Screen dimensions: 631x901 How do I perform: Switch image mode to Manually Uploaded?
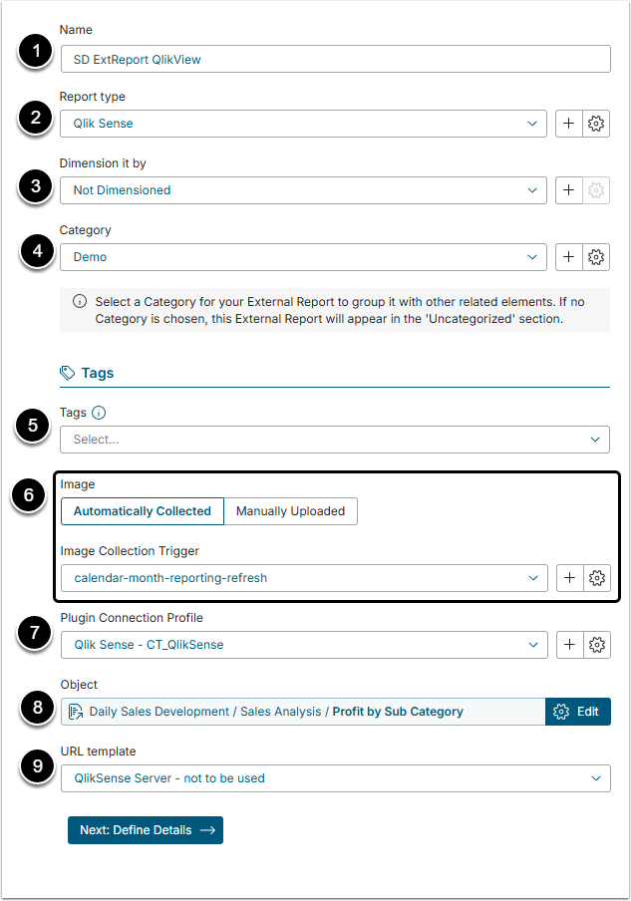290,511
